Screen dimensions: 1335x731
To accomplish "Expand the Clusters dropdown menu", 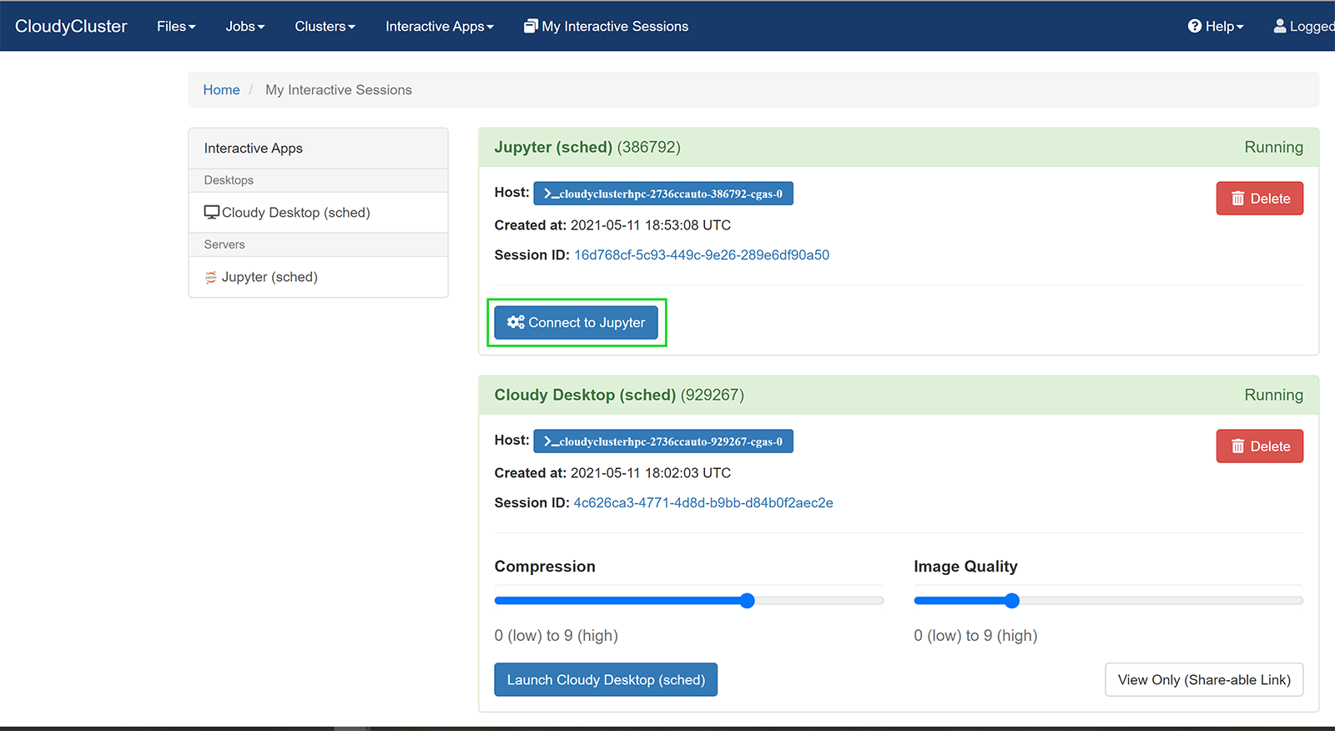I will [325, 26].
